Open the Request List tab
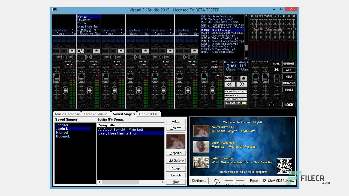This screenshot has height=196, width=349. 149,114
